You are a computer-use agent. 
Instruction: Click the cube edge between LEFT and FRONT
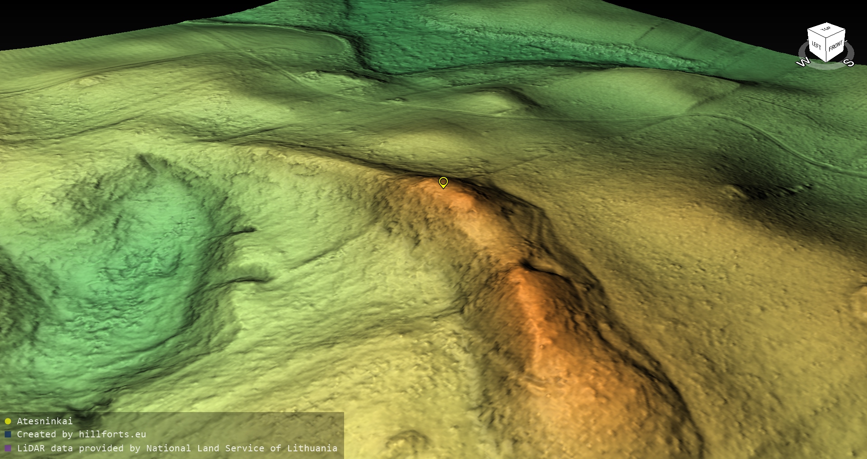point(827,50)
